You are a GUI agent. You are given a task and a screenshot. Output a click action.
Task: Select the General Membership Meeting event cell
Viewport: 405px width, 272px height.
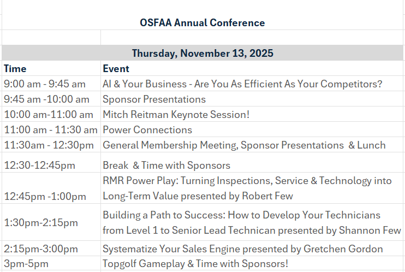(x=244, y=145)
